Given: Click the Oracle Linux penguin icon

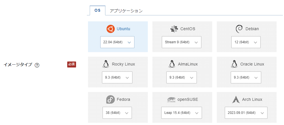Looking at the screenshot, I should coord(234,64).
